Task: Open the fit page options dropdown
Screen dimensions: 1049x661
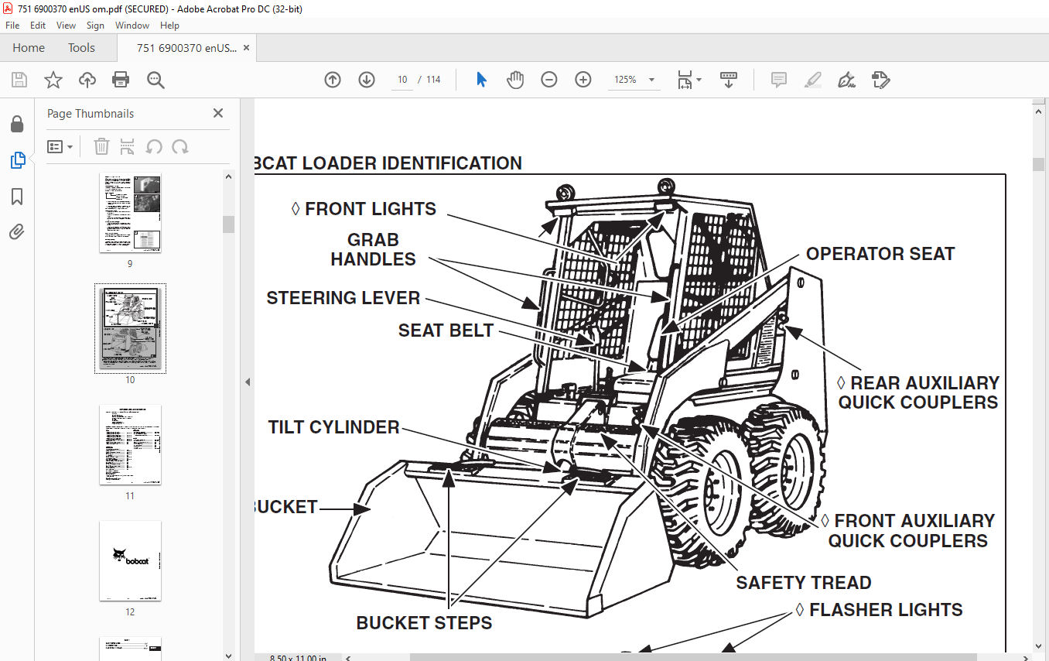Action: point(689,80)
